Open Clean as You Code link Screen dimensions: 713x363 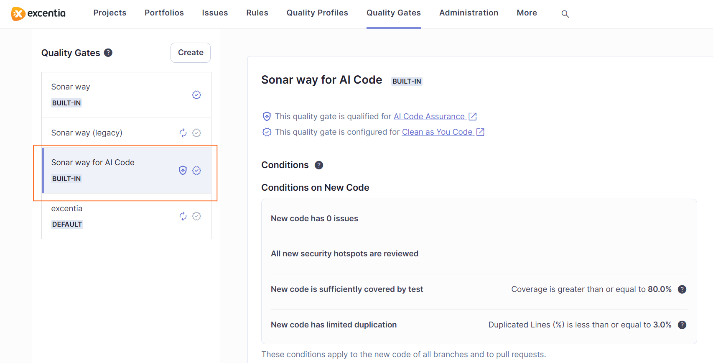(437, 132)
